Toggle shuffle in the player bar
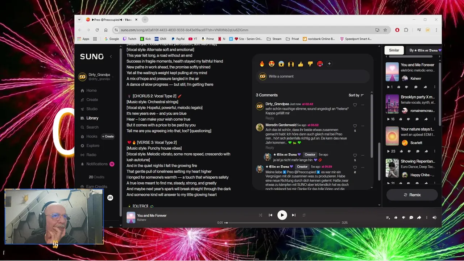464x261 pixels. click(x=260, y=215)
